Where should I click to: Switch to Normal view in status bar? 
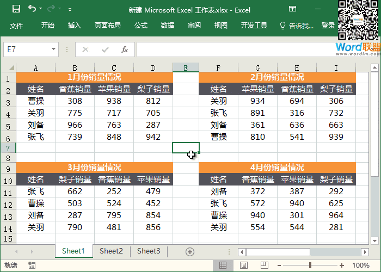point(223,265)
